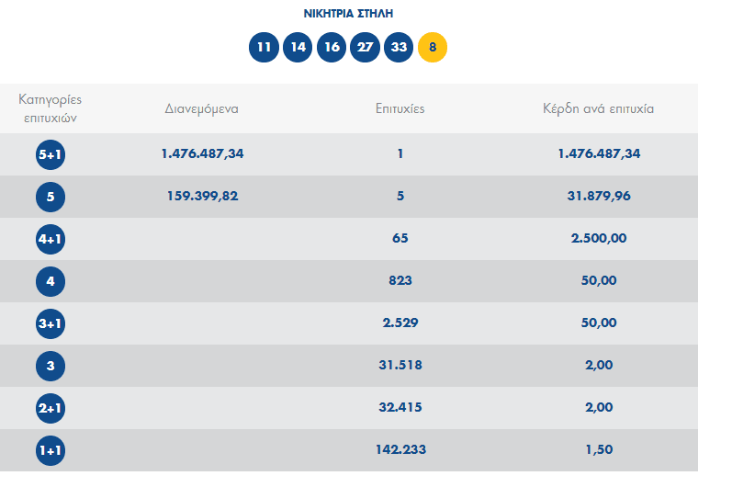
Task: Click the 4 category badge
Action: point(51,281)
